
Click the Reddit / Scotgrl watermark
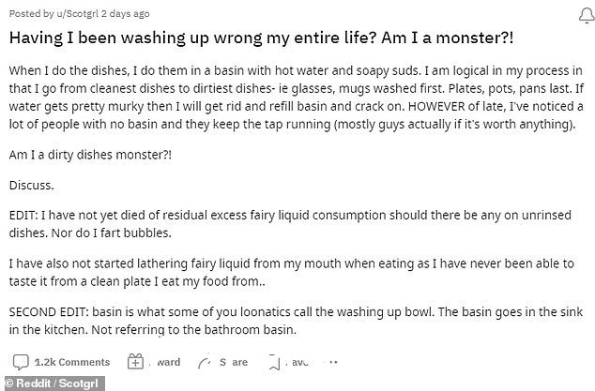point(53,383)
